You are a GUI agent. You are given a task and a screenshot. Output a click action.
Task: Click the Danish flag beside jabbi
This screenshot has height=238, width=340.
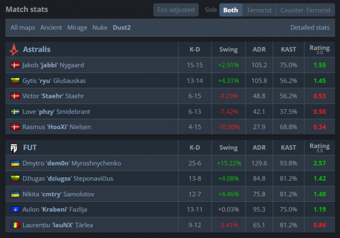click(x=15, y=65)
